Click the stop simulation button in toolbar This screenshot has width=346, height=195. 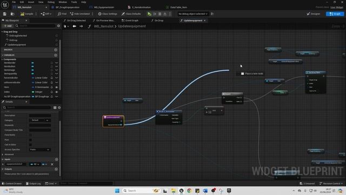pyautogui.click(x=160, y=14)
